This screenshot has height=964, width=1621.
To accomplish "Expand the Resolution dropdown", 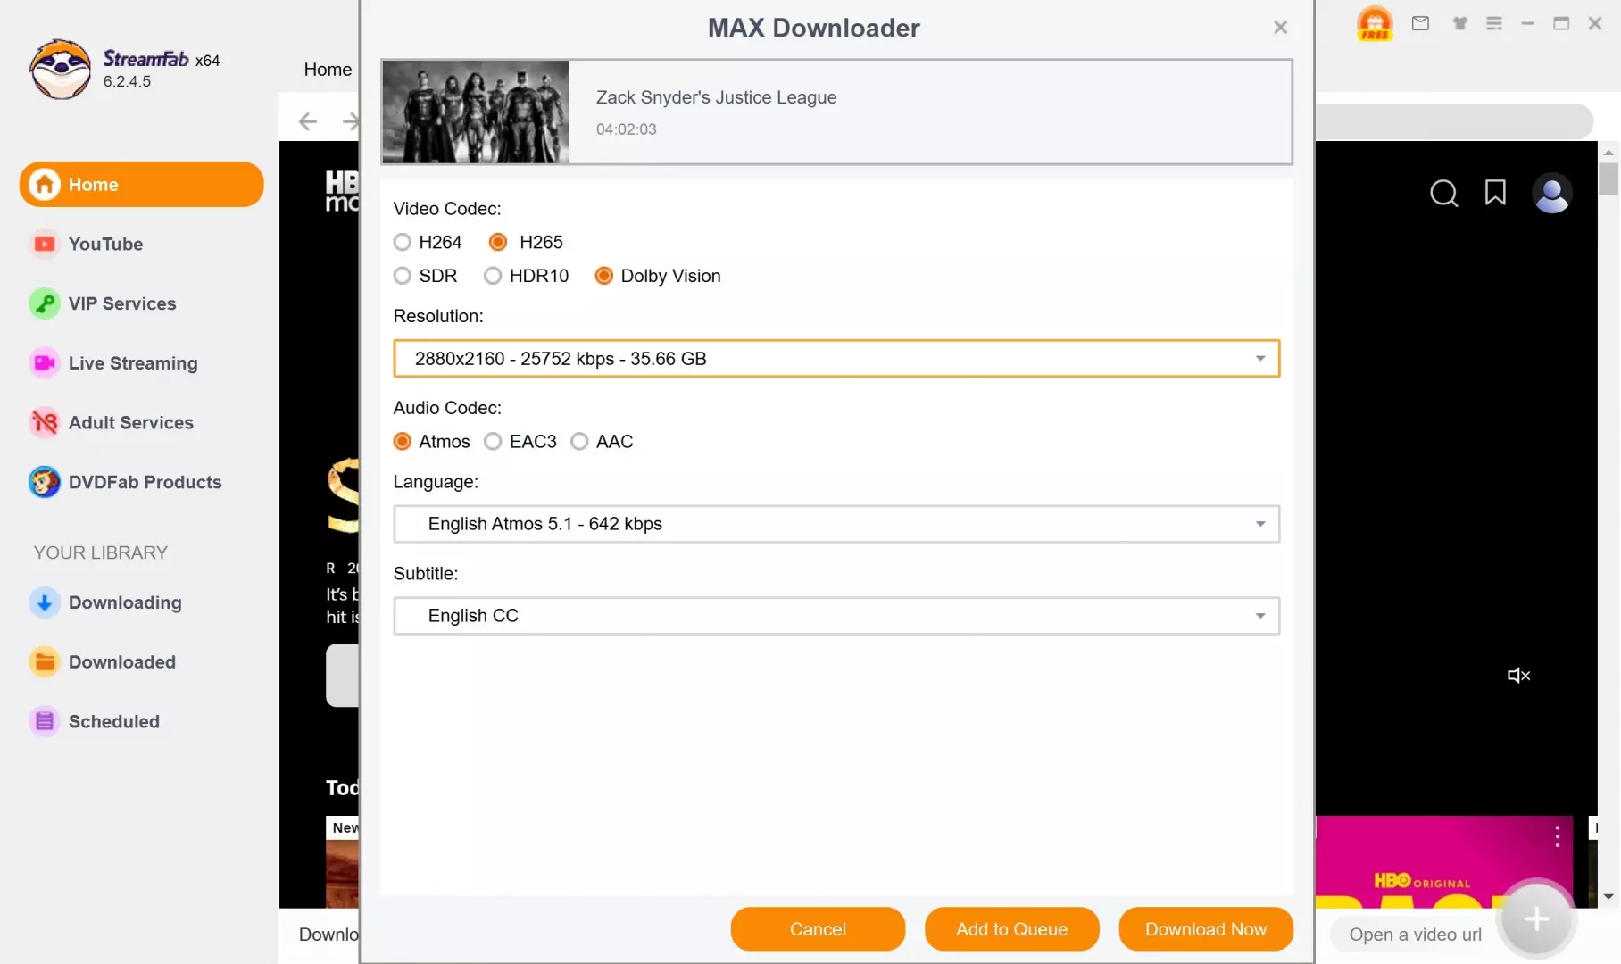I will pyautogui.click(x=1259, y=359).
